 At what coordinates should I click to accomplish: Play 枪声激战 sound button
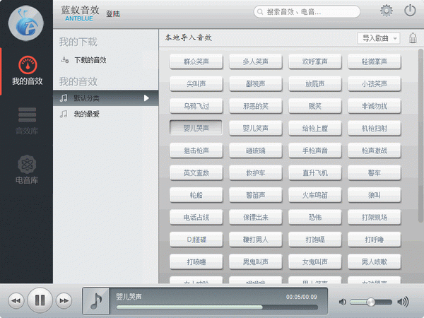[375, 151]
